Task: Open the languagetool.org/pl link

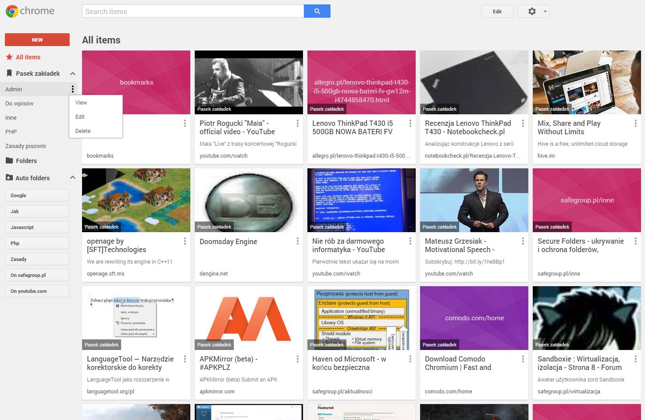Action: tap(110, 392)
